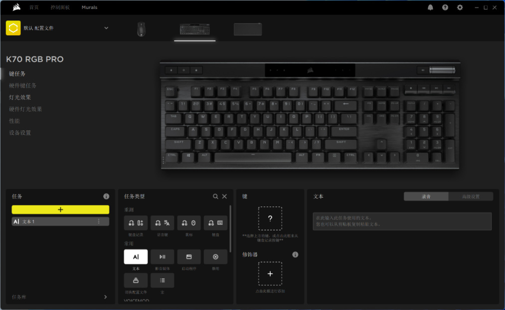Screen dimensions: 505x310
Task: Click the TAB key on keyboard image
Action: (174, 118)
